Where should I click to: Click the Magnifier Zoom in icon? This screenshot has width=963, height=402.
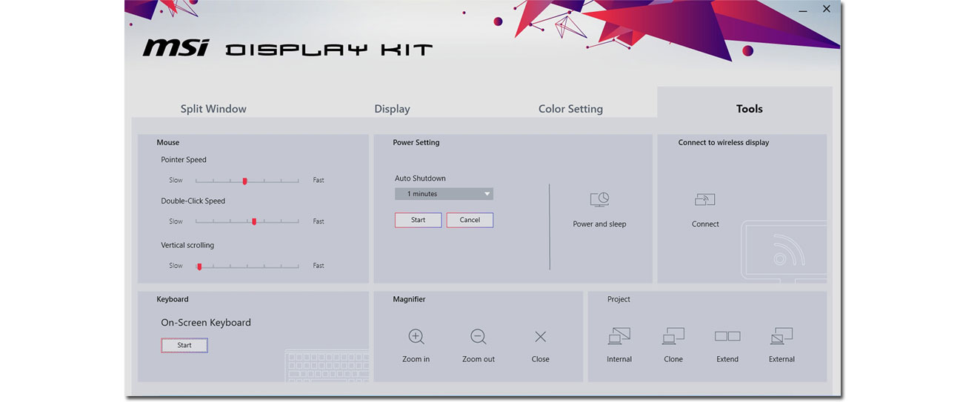pyautogui.click(x=416, y=337)
